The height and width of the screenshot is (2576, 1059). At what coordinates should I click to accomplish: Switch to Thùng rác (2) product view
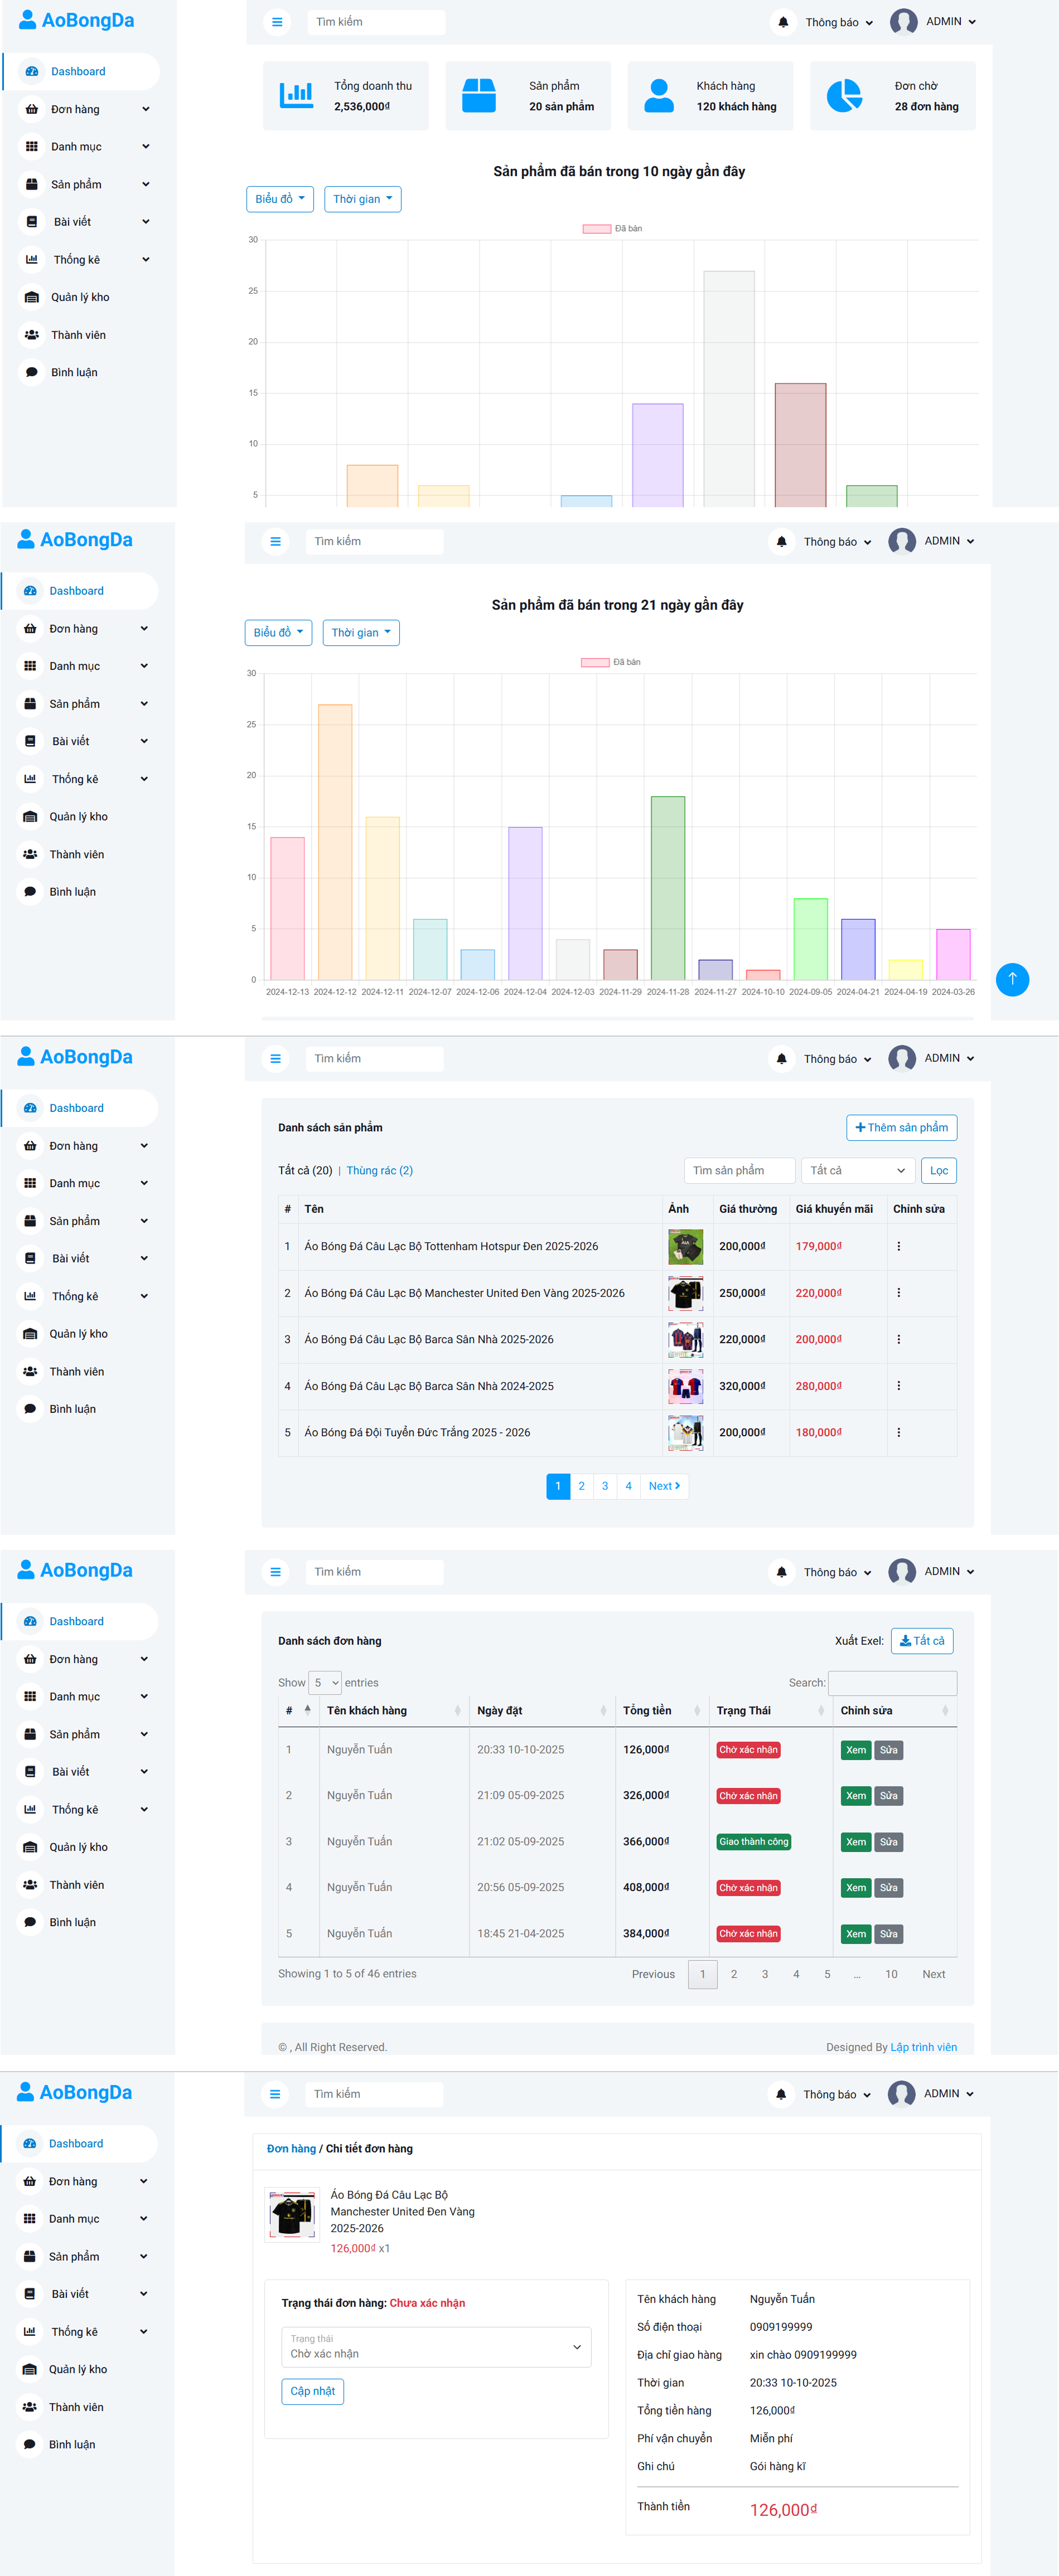click(x=379, y=1170)
